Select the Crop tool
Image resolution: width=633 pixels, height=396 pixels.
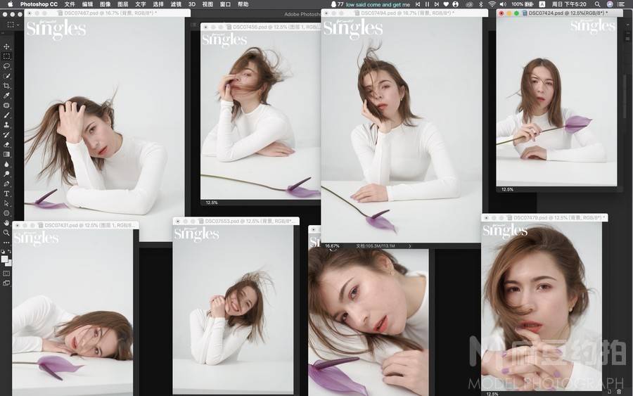coord(6,86)
